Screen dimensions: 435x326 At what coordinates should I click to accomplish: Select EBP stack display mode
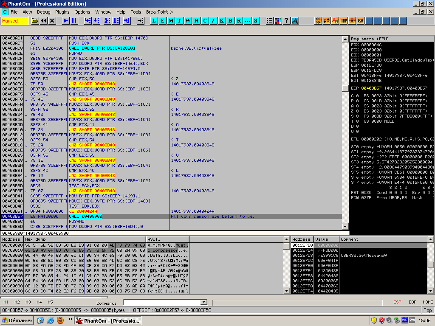(x=412, y=302)
